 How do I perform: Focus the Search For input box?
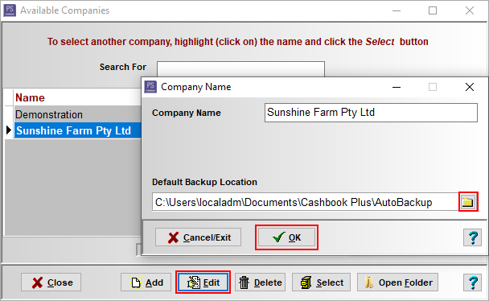(240, 69)
